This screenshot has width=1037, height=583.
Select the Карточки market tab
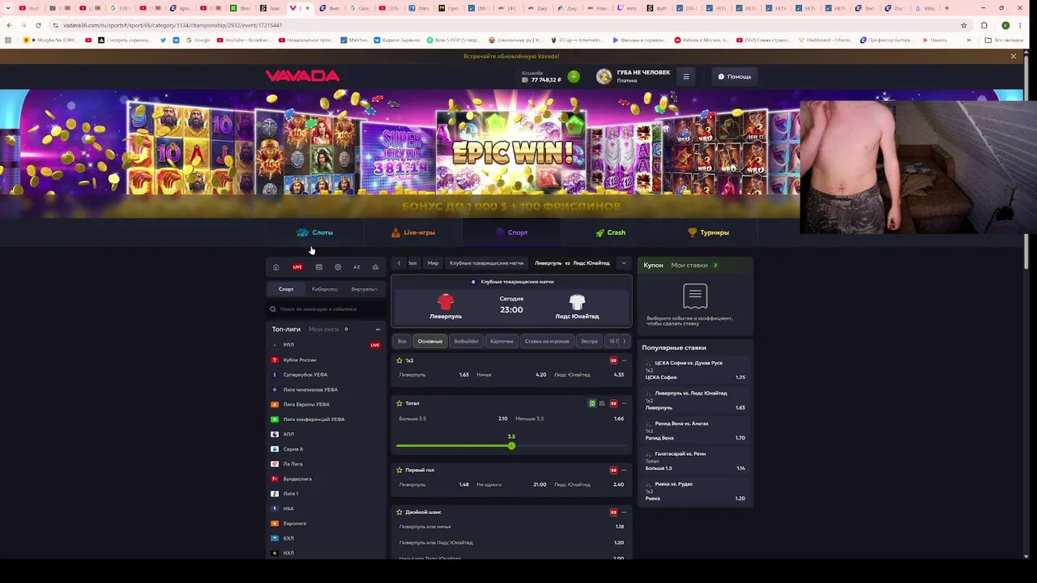[x=501, y=341]
